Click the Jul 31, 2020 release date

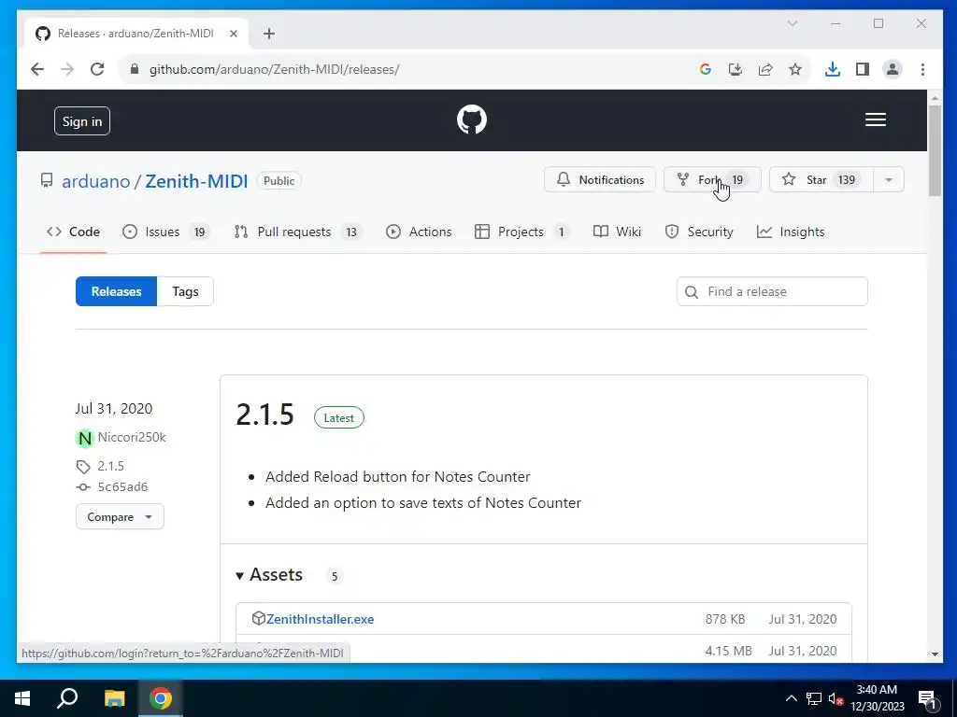tap(113, 409)
